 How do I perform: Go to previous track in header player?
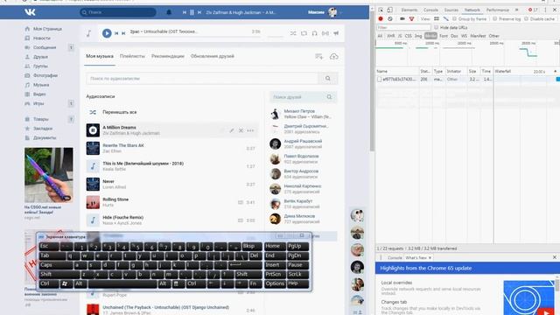click(x=185, y=12)
